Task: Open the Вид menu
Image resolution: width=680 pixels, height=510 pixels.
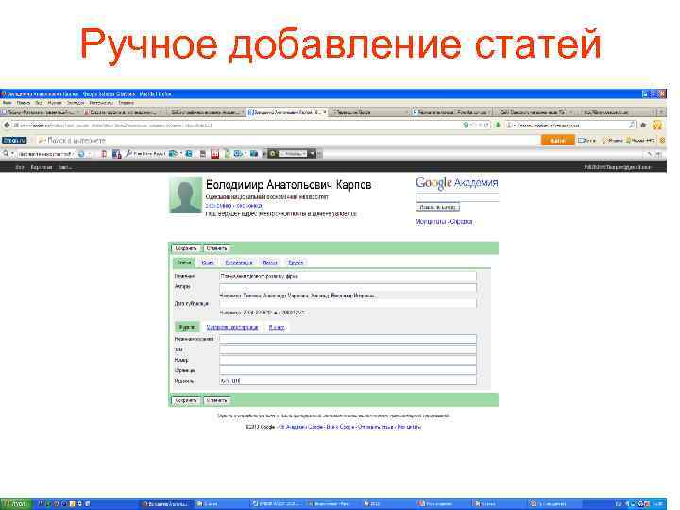Action: tap(39, 103)
